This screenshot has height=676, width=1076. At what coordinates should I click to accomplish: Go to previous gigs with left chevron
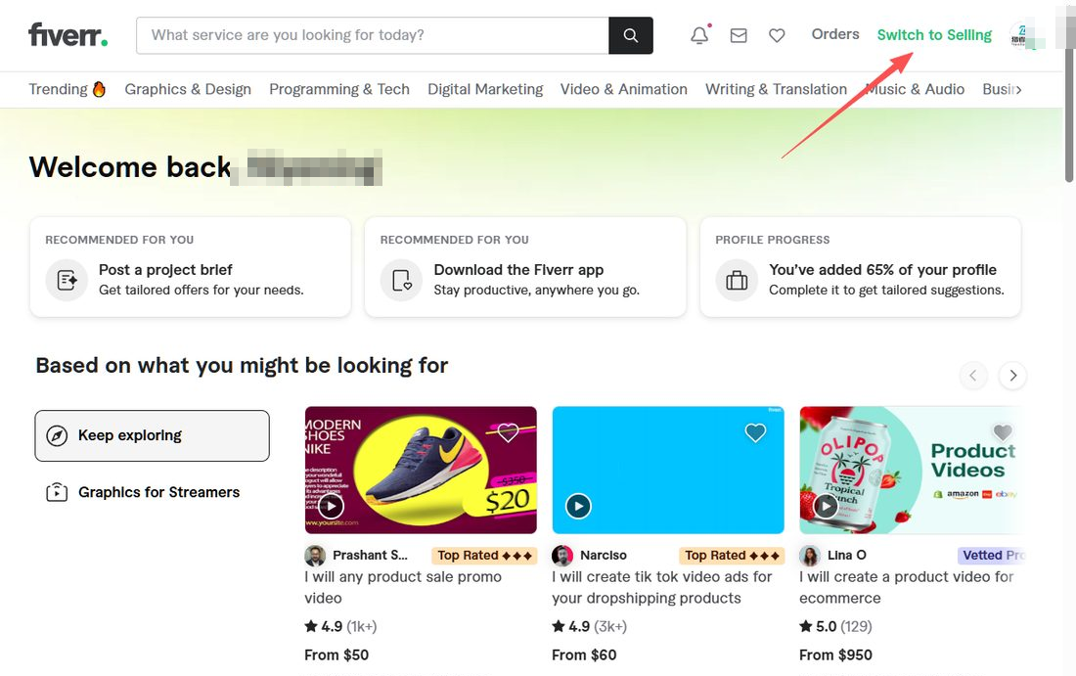tap(973, 376)
